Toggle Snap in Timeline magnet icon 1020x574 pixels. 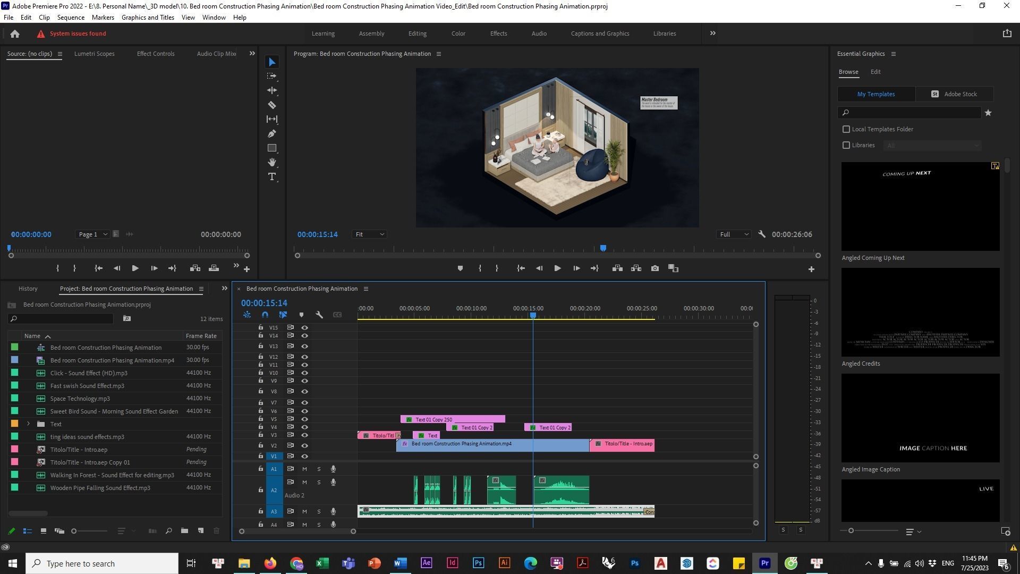click(265, 315)
